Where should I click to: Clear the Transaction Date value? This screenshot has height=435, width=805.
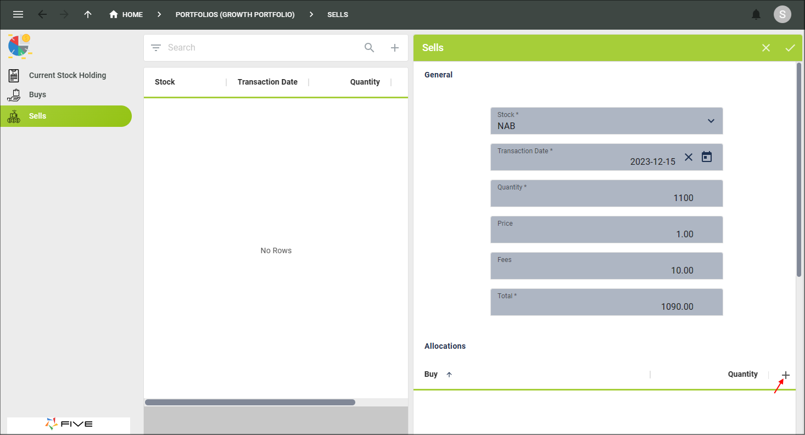[689, 157]
